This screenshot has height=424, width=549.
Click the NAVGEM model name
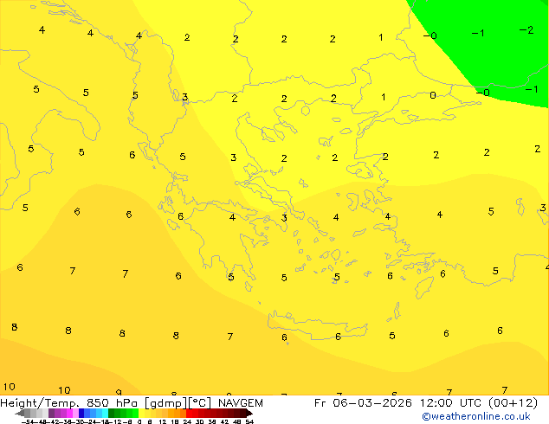click(x=241, y=403)
